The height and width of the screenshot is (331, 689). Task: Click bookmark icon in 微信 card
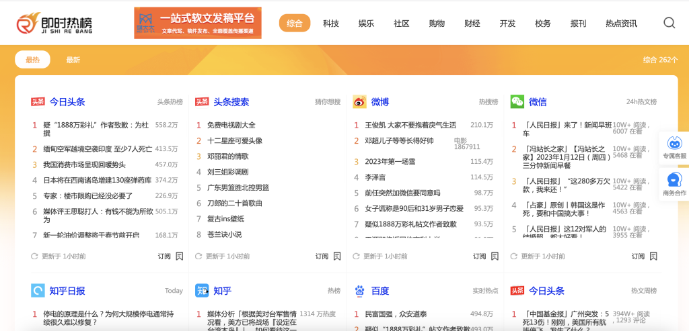653,256
